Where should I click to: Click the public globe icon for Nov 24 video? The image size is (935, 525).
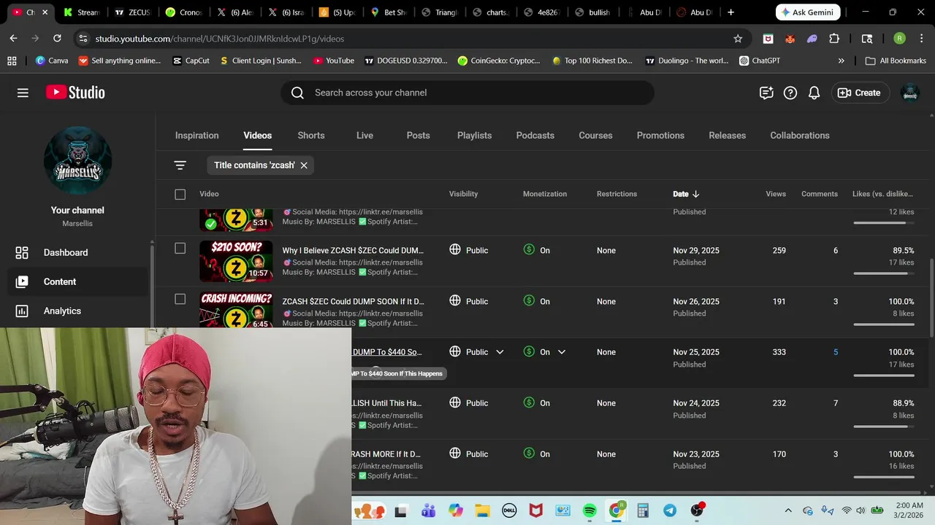(x=455, y=402)
